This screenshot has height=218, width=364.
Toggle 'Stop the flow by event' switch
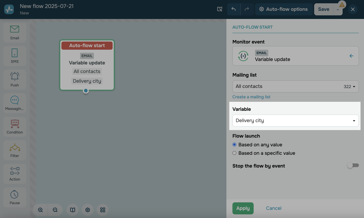click(x=353, y=166)
